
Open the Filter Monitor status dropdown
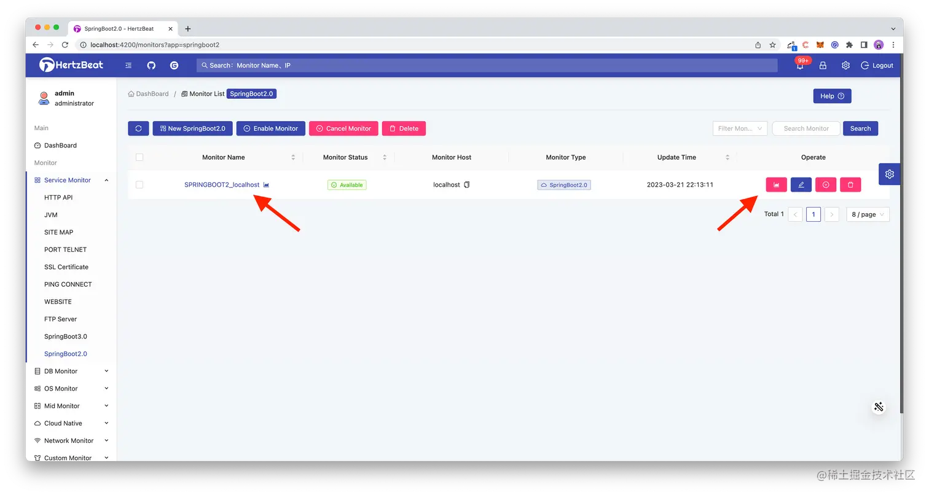740,128
